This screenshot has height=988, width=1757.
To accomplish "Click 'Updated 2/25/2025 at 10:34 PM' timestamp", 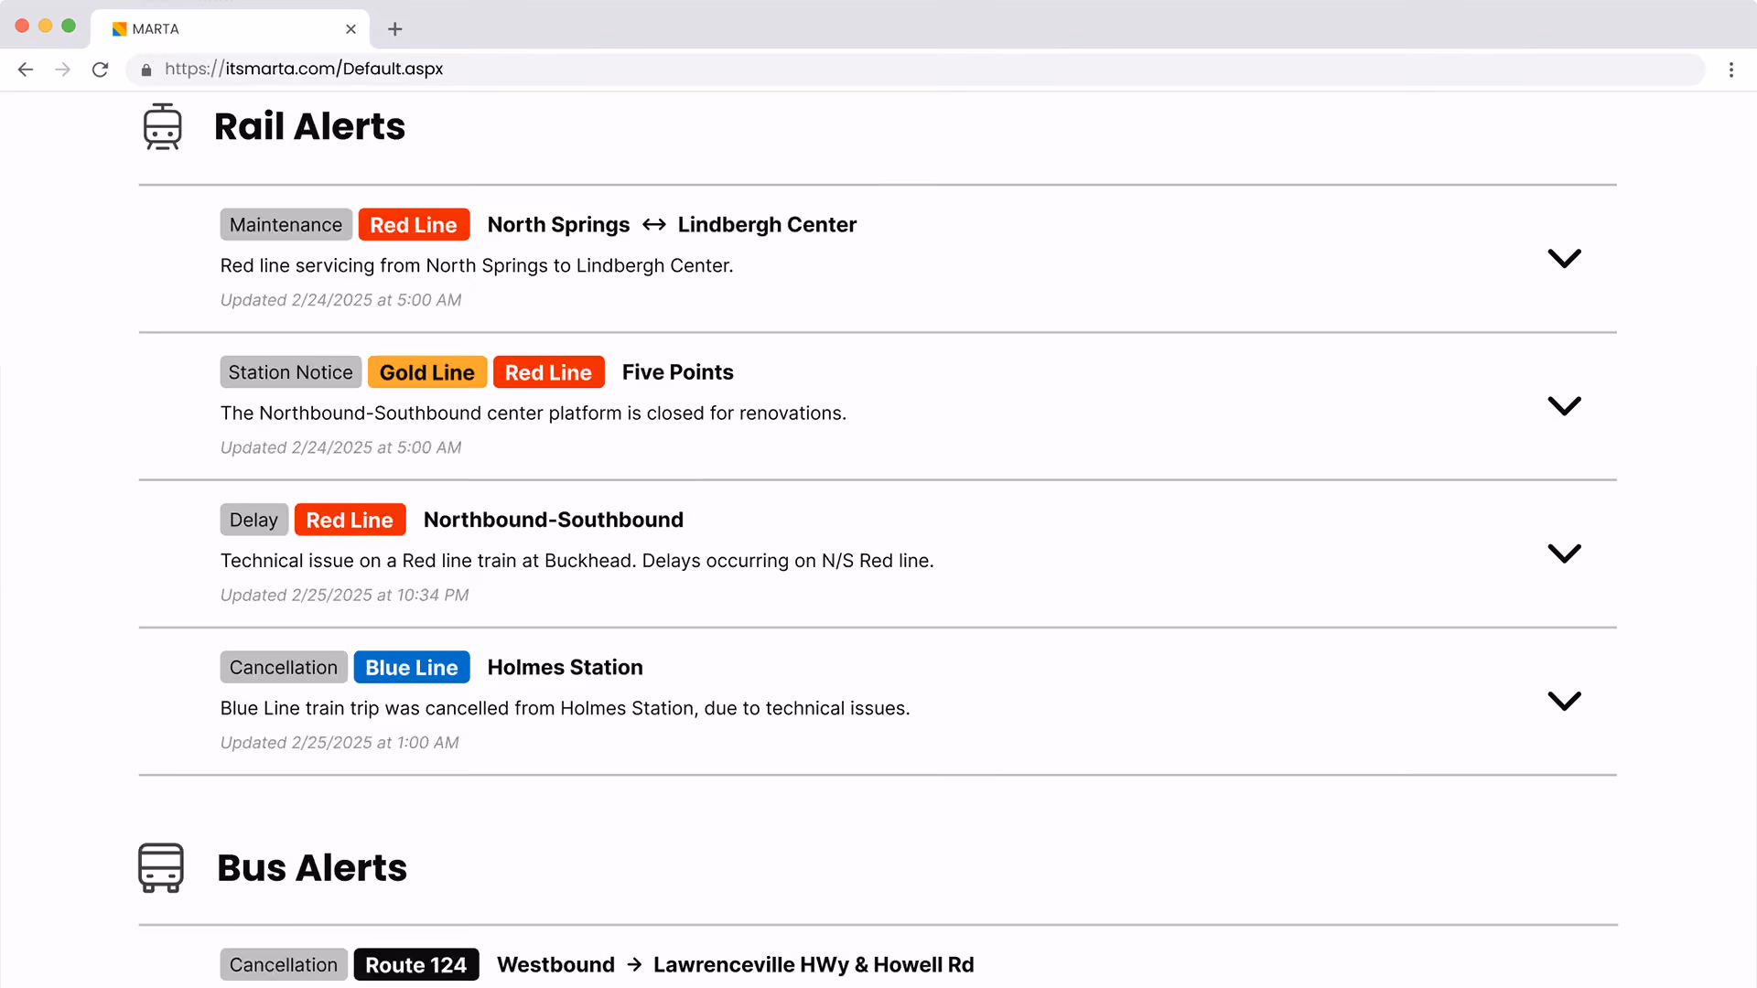I will click(345, 595).
